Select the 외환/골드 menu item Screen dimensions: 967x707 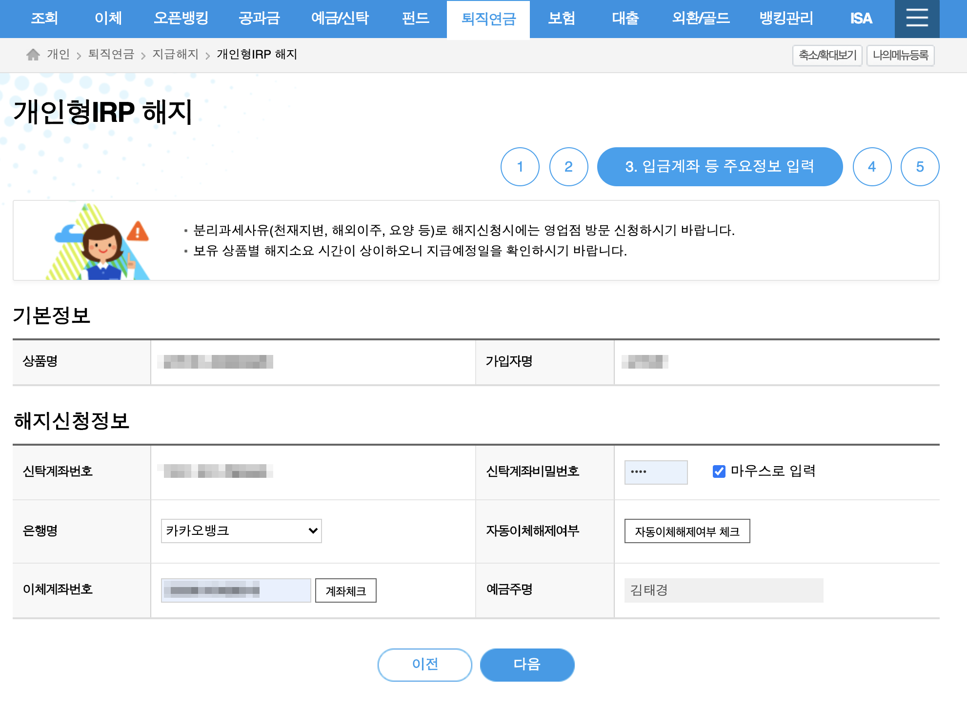(701, 19)
